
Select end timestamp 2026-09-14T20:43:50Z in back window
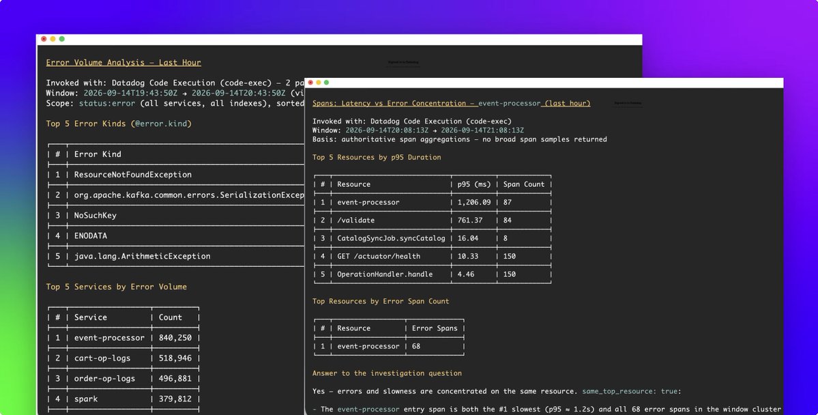point(238,93)
